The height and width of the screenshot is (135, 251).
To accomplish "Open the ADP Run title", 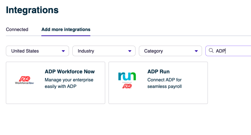I will 159,72.
